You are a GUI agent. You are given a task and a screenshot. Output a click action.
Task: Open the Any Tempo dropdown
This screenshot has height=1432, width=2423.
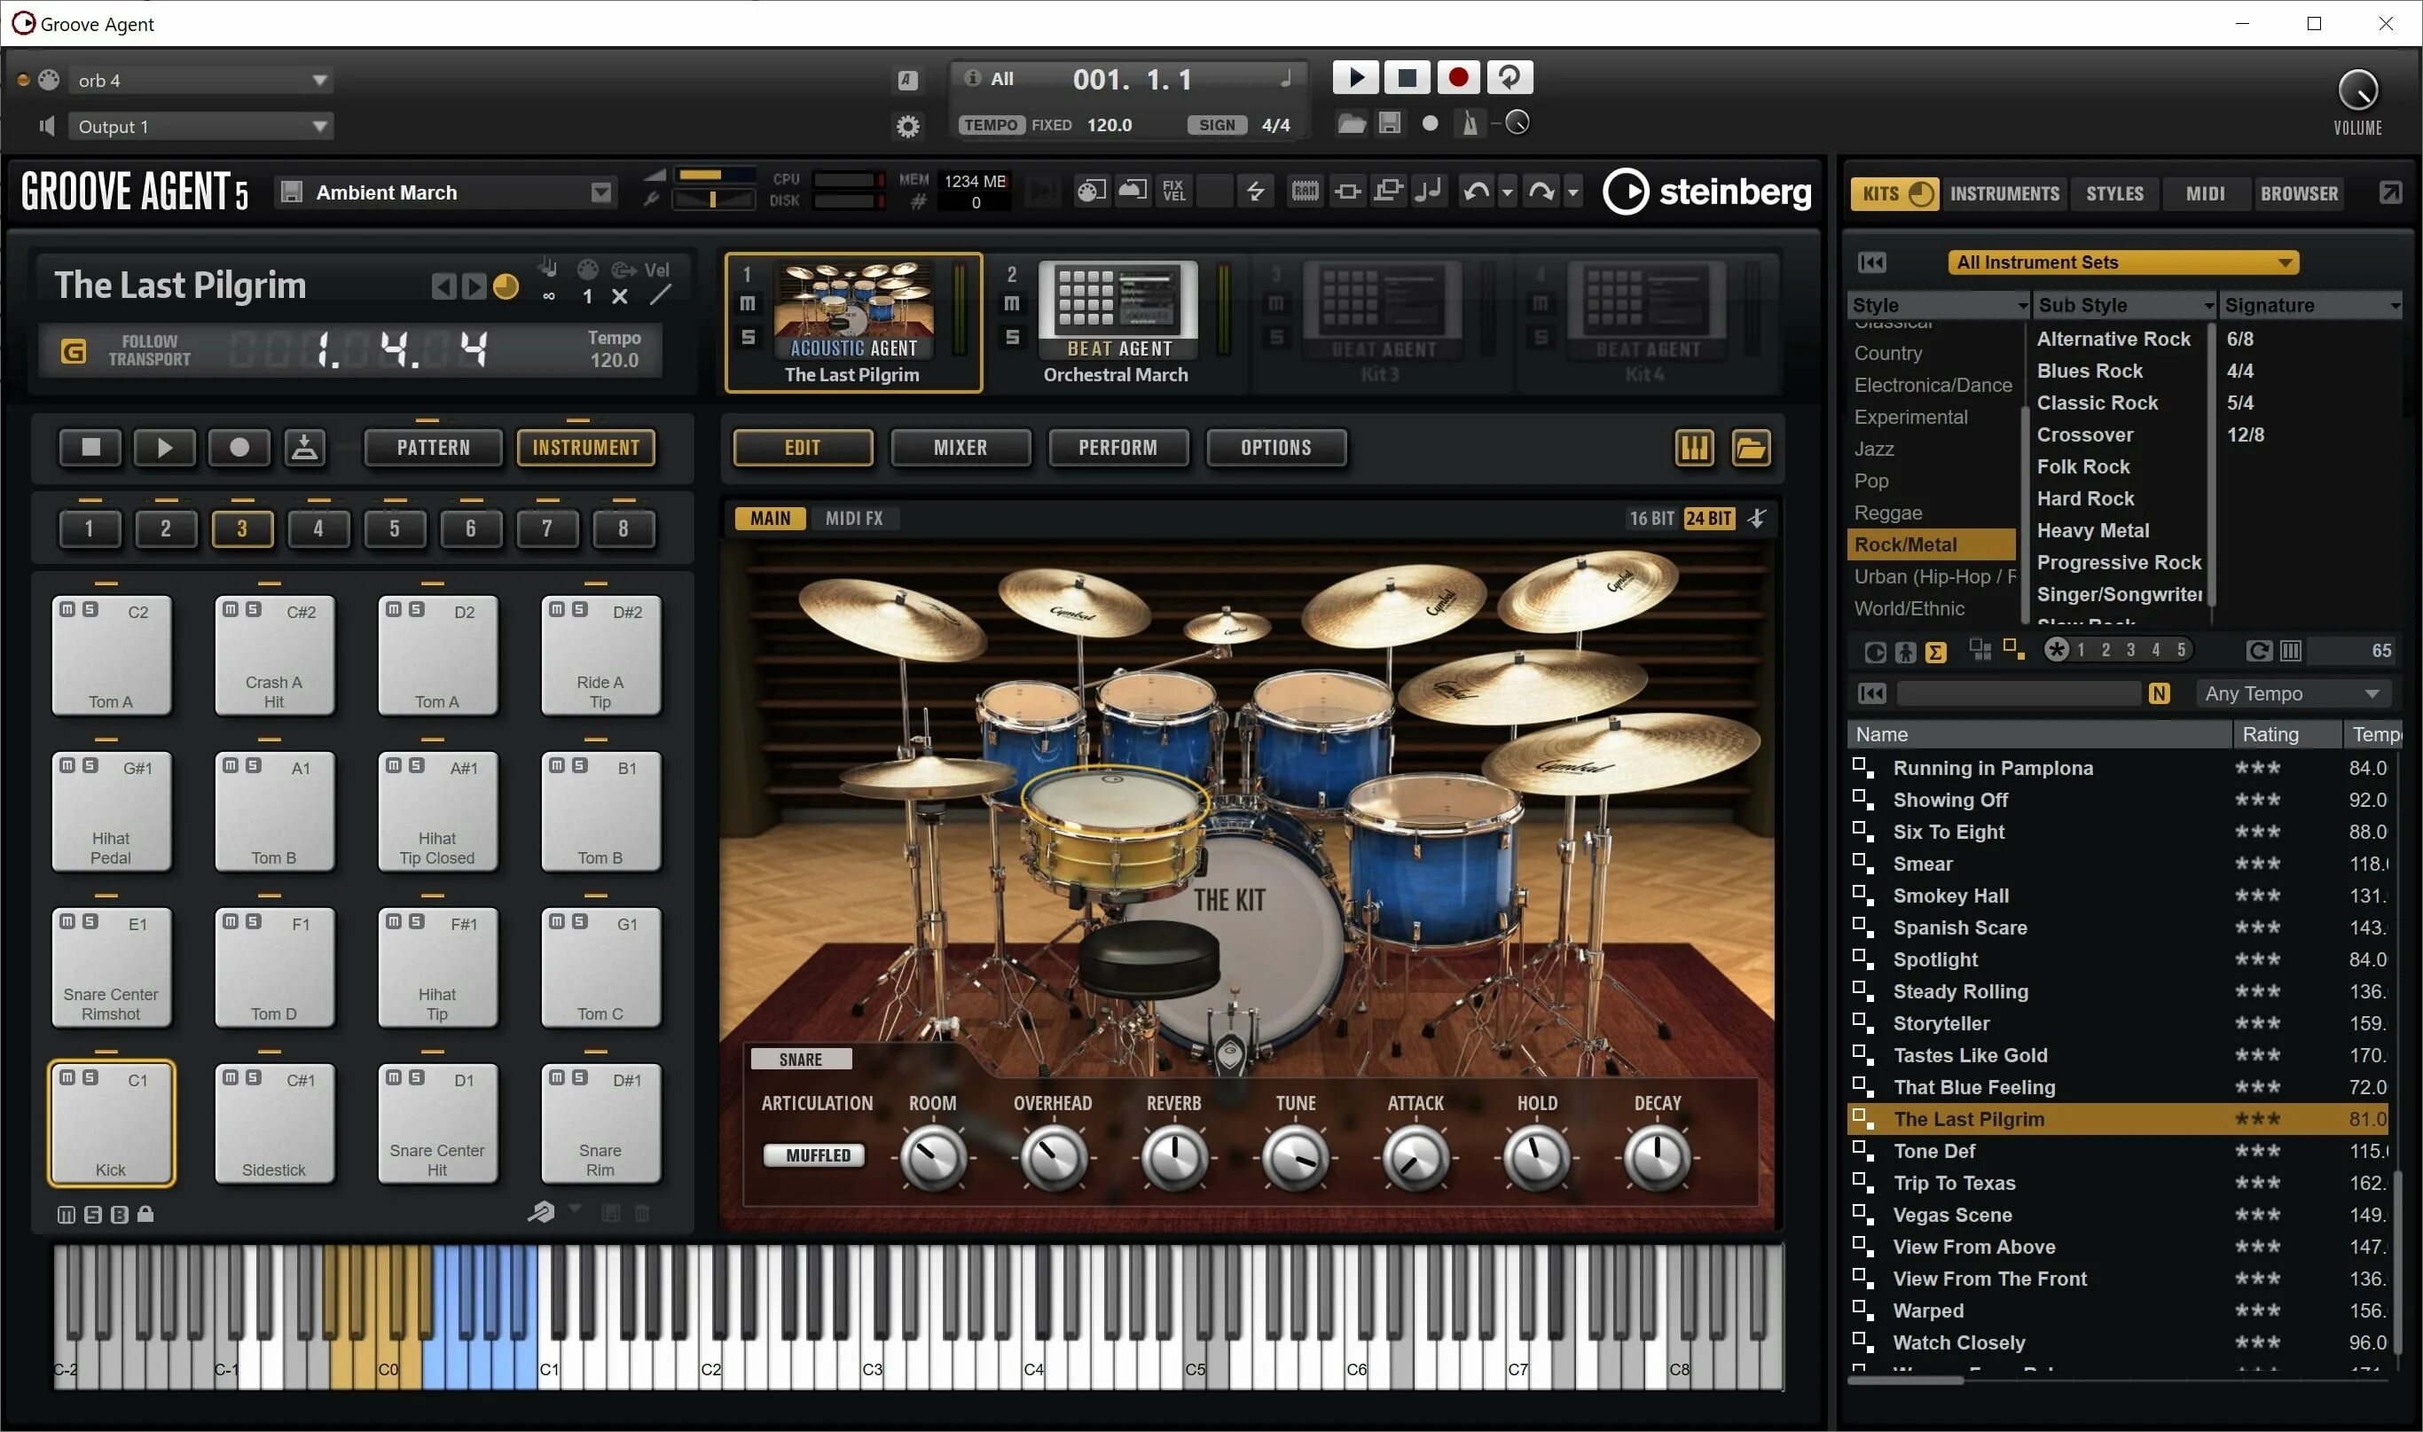(x=2293, y=693)
